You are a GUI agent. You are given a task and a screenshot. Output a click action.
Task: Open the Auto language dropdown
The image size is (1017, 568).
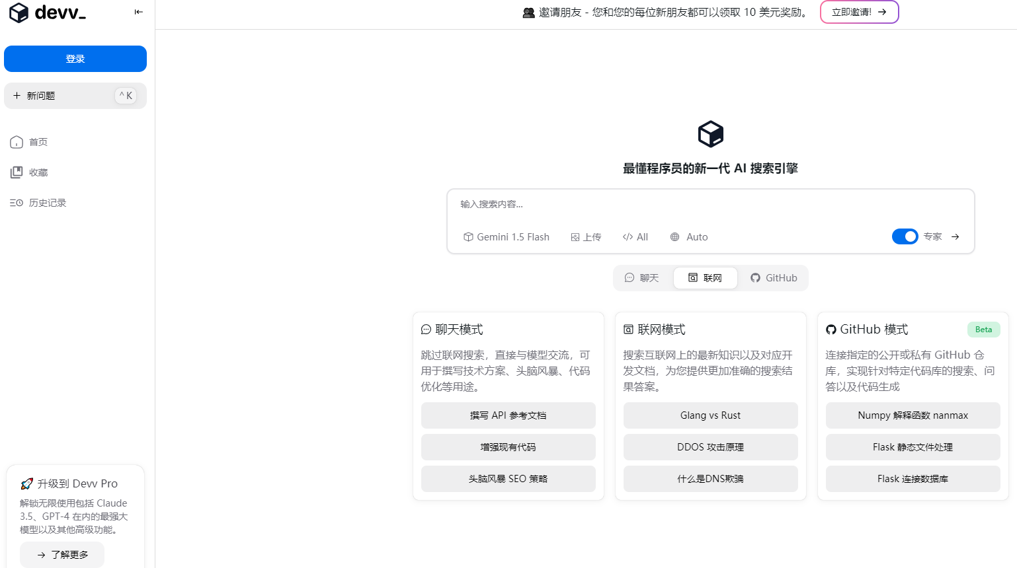tap(689, 237)
